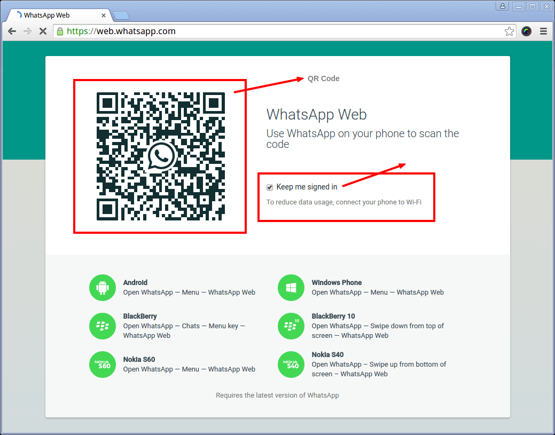Click the Android robot icon
The image size is (555, 435).
click(102, 288)
